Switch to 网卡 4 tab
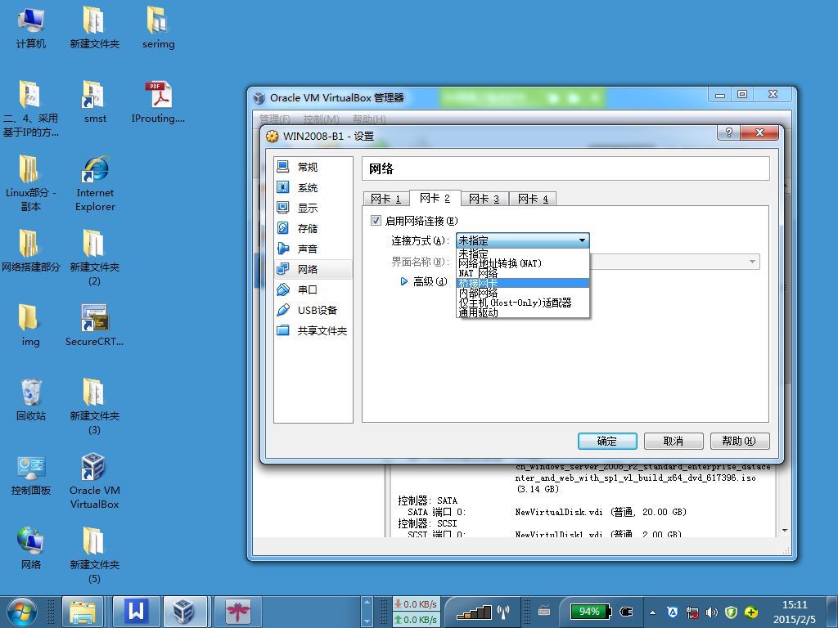The image size is (838, 628). click(x=533, y=199)
